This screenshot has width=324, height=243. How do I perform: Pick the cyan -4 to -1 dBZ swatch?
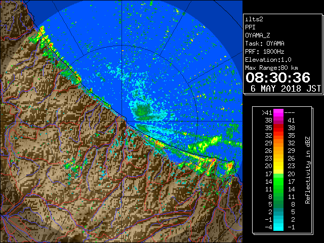[x=278, y=227]
